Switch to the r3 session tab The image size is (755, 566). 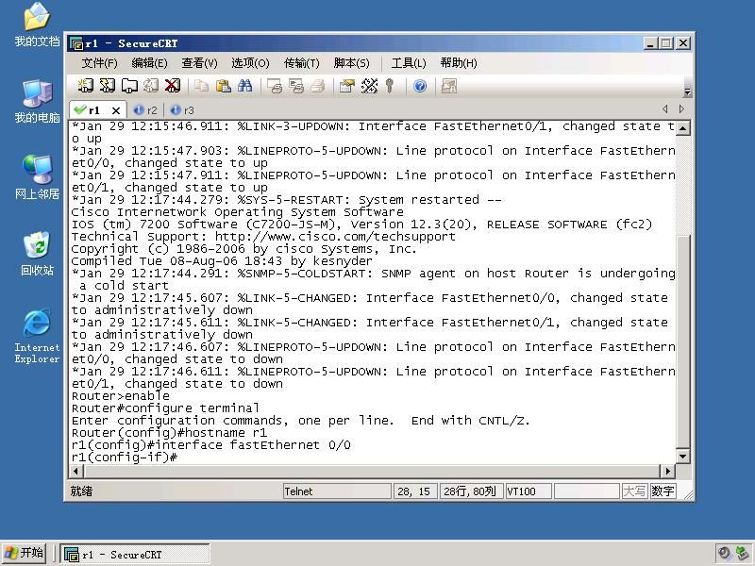point(183,110)
